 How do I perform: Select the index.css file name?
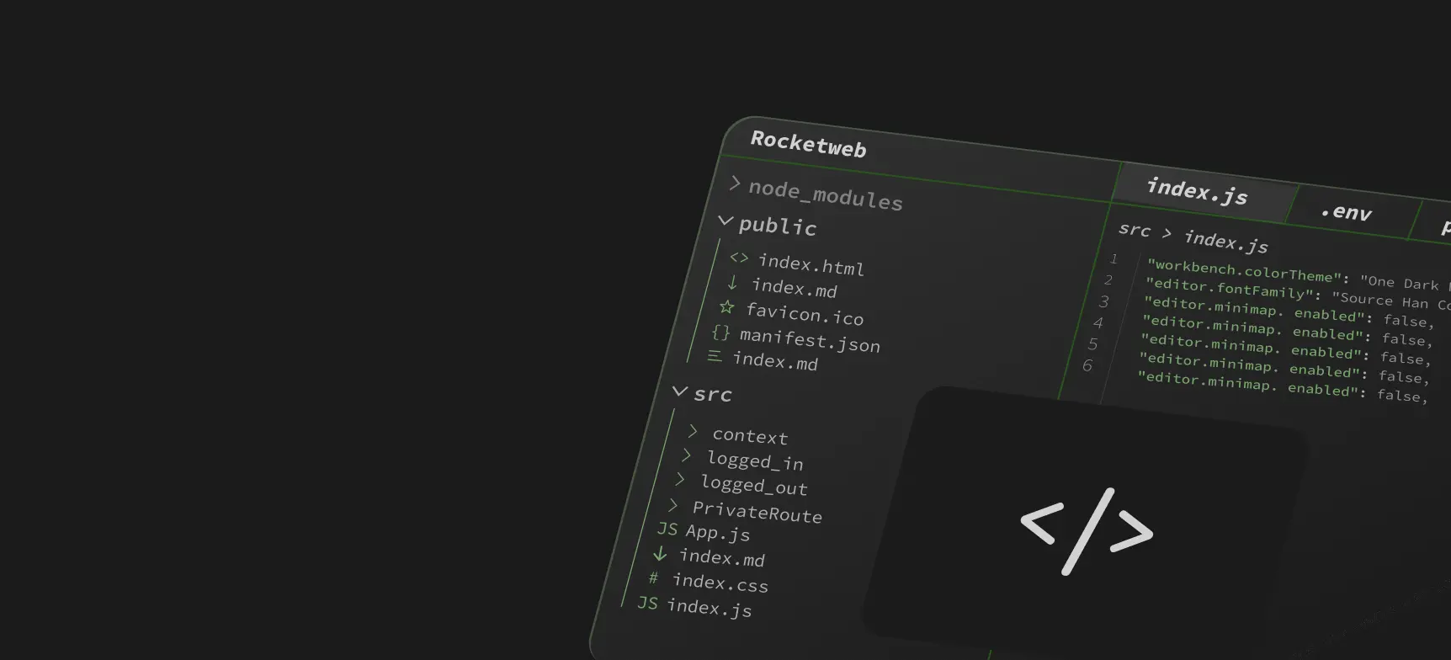point(720,583)
